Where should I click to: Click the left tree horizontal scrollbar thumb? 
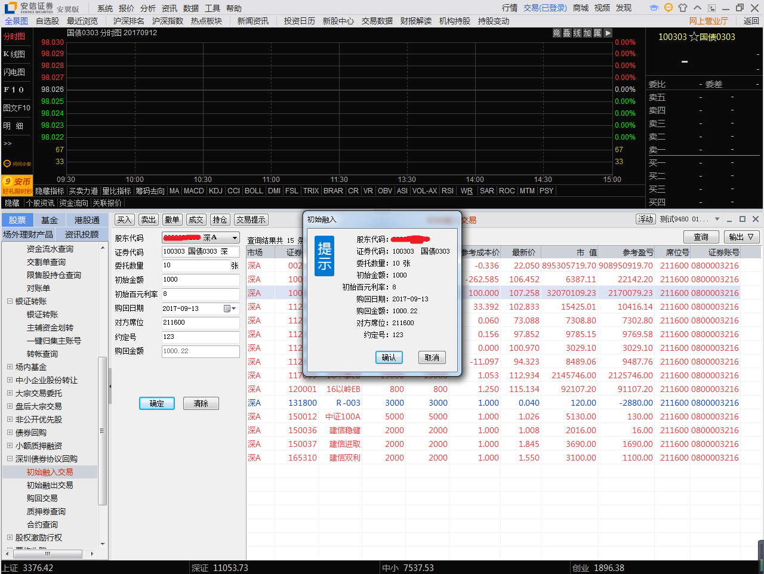[48, 554]
